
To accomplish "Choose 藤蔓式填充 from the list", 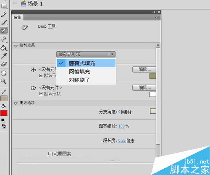I will coord(86,63).
